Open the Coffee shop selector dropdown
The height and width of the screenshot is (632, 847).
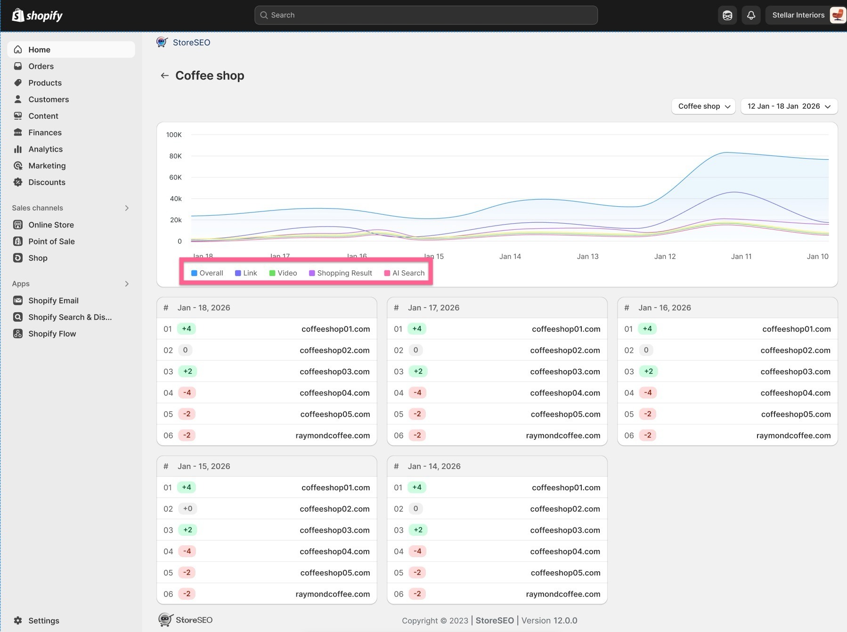click(x=703, y=106)
